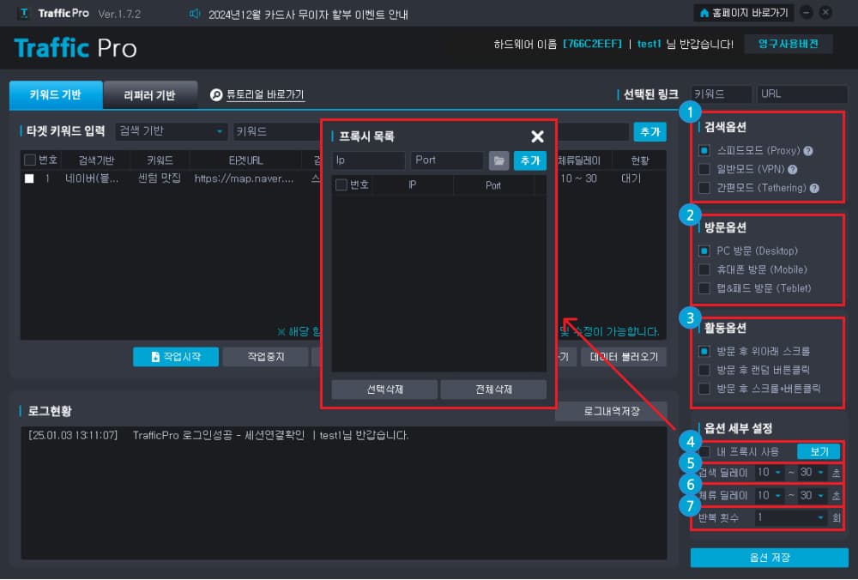Click the magnifier icon beside 튜토리얼 바로가기

(216, 94)
